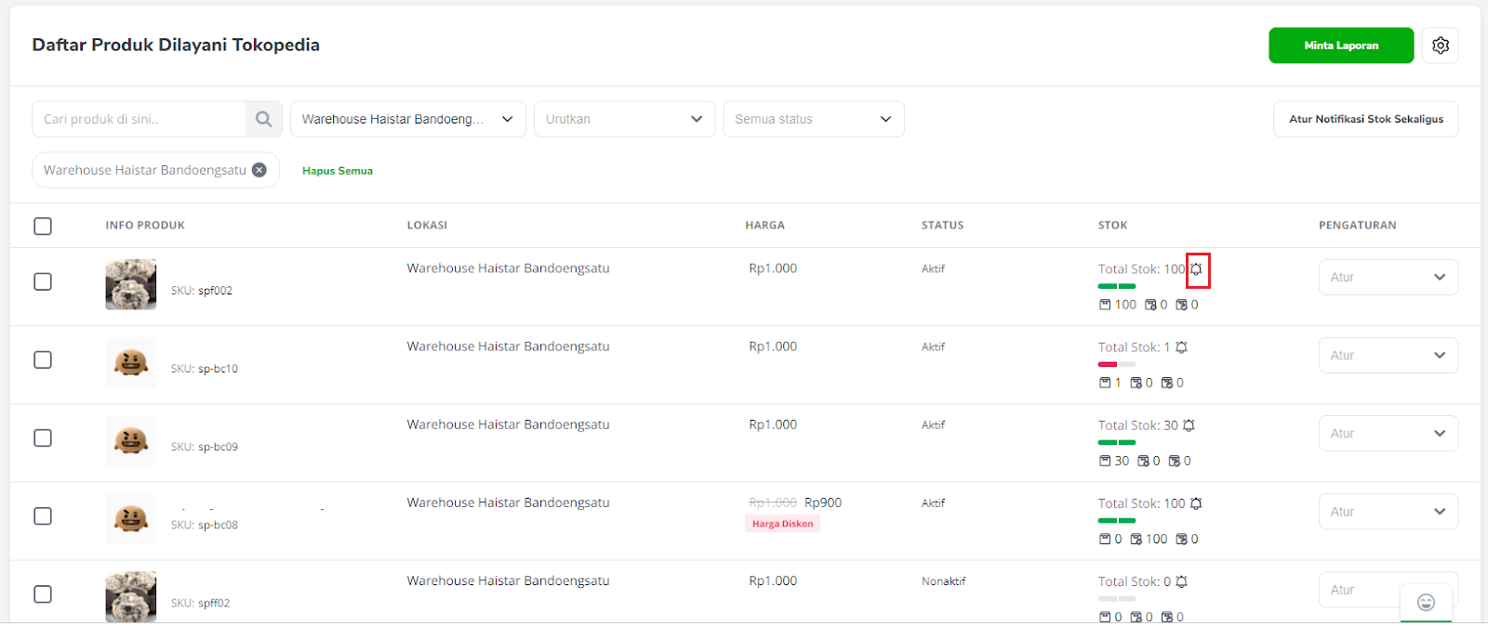Open the Semua status dropdown
This screenshot has width=1488, height=626.
pos(814,119)
